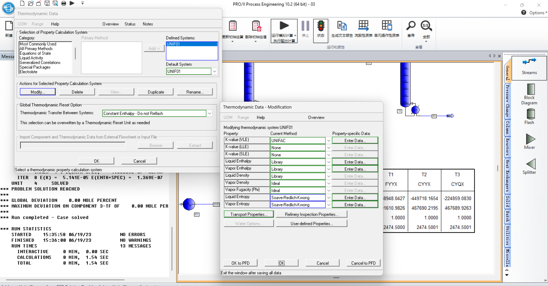Open Notes menu in Thermodynamic Data dialog

(x=148, y=24)
